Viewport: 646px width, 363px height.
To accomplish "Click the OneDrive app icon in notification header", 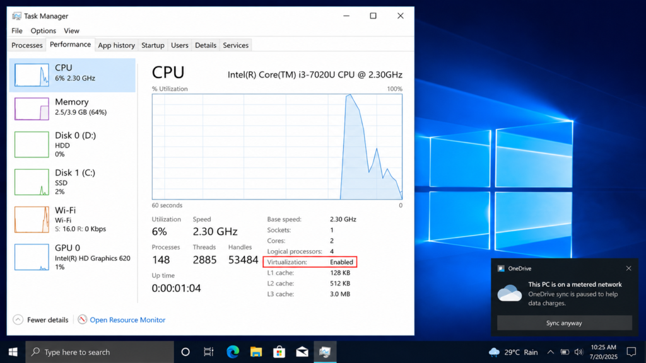I will tap(501, 268).
